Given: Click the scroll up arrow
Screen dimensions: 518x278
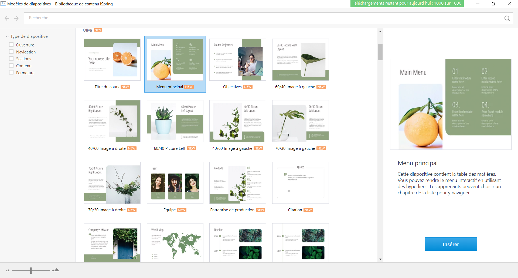Looking at the screenshot, I should point(380,32).
